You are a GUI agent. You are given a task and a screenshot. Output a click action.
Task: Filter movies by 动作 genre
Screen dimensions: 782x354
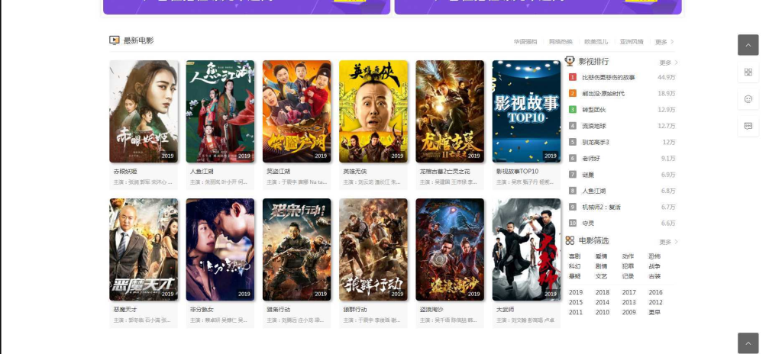(628, 256)
